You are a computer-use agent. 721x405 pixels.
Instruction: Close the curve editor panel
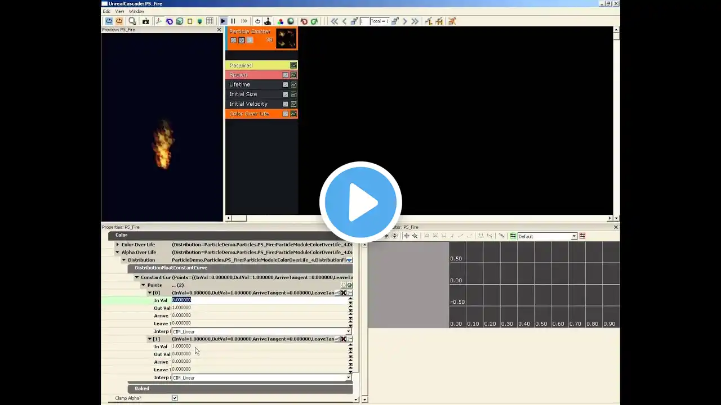616,227
